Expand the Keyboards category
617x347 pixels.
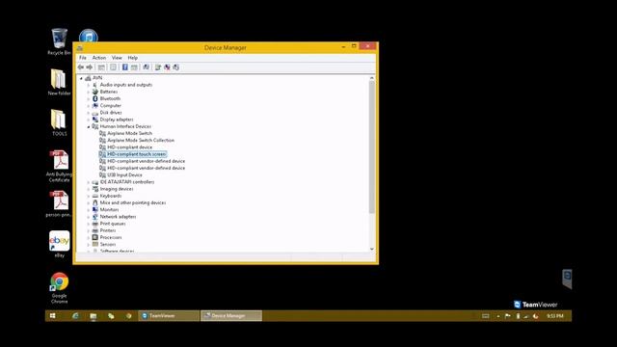tap(89, 196)
